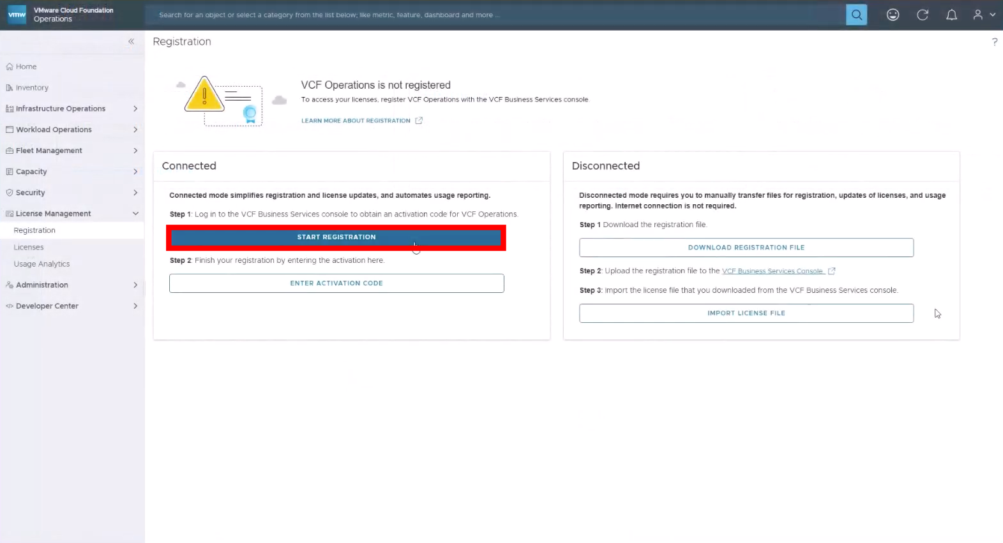1003x543 pixels.
Task: Click the License Management icon
Action: [x=10, y=214]
